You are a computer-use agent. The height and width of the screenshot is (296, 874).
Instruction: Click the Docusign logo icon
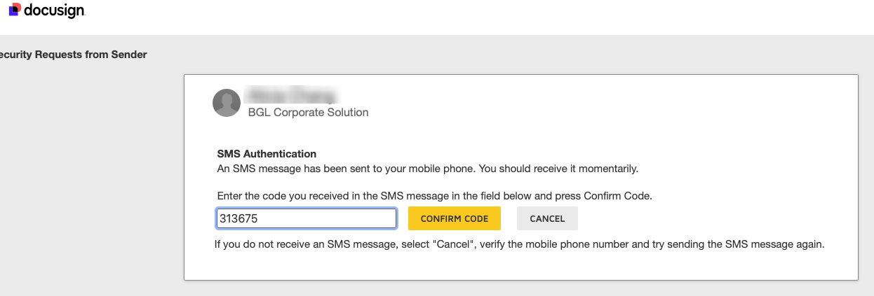click(x=15, y=9)
